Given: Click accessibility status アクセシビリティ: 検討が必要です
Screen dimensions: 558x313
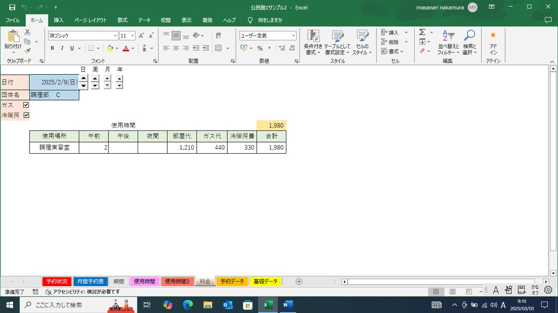Looking at the screenshot, I should 82,292.
